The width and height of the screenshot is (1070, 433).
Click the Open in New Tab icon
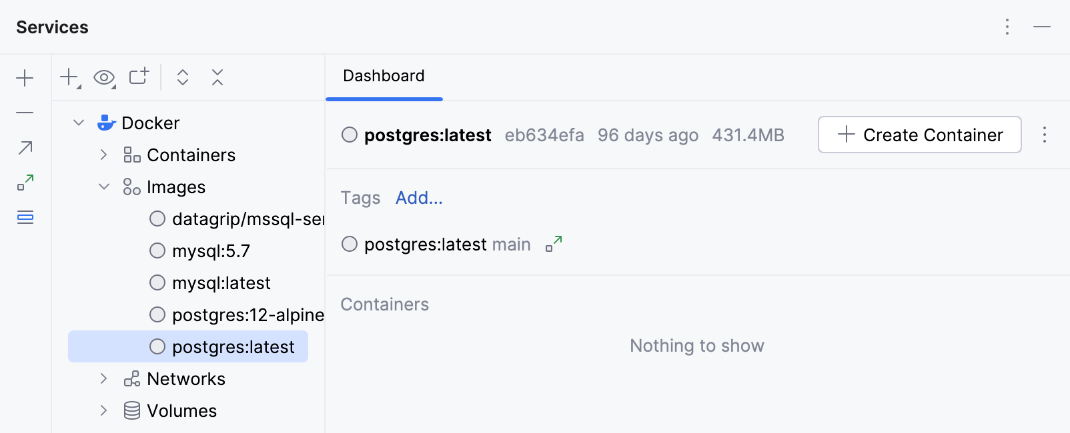click(x=138, y=77)
